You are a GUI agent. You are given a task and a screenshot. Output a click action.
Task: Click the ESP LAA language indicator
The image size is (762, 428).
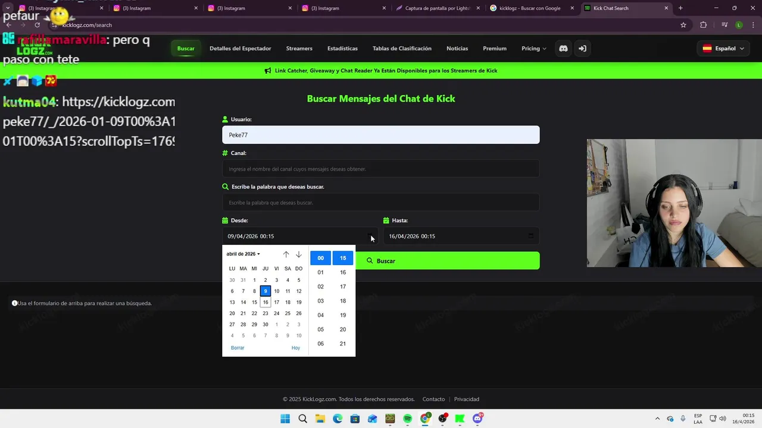(x=698, y=418)
